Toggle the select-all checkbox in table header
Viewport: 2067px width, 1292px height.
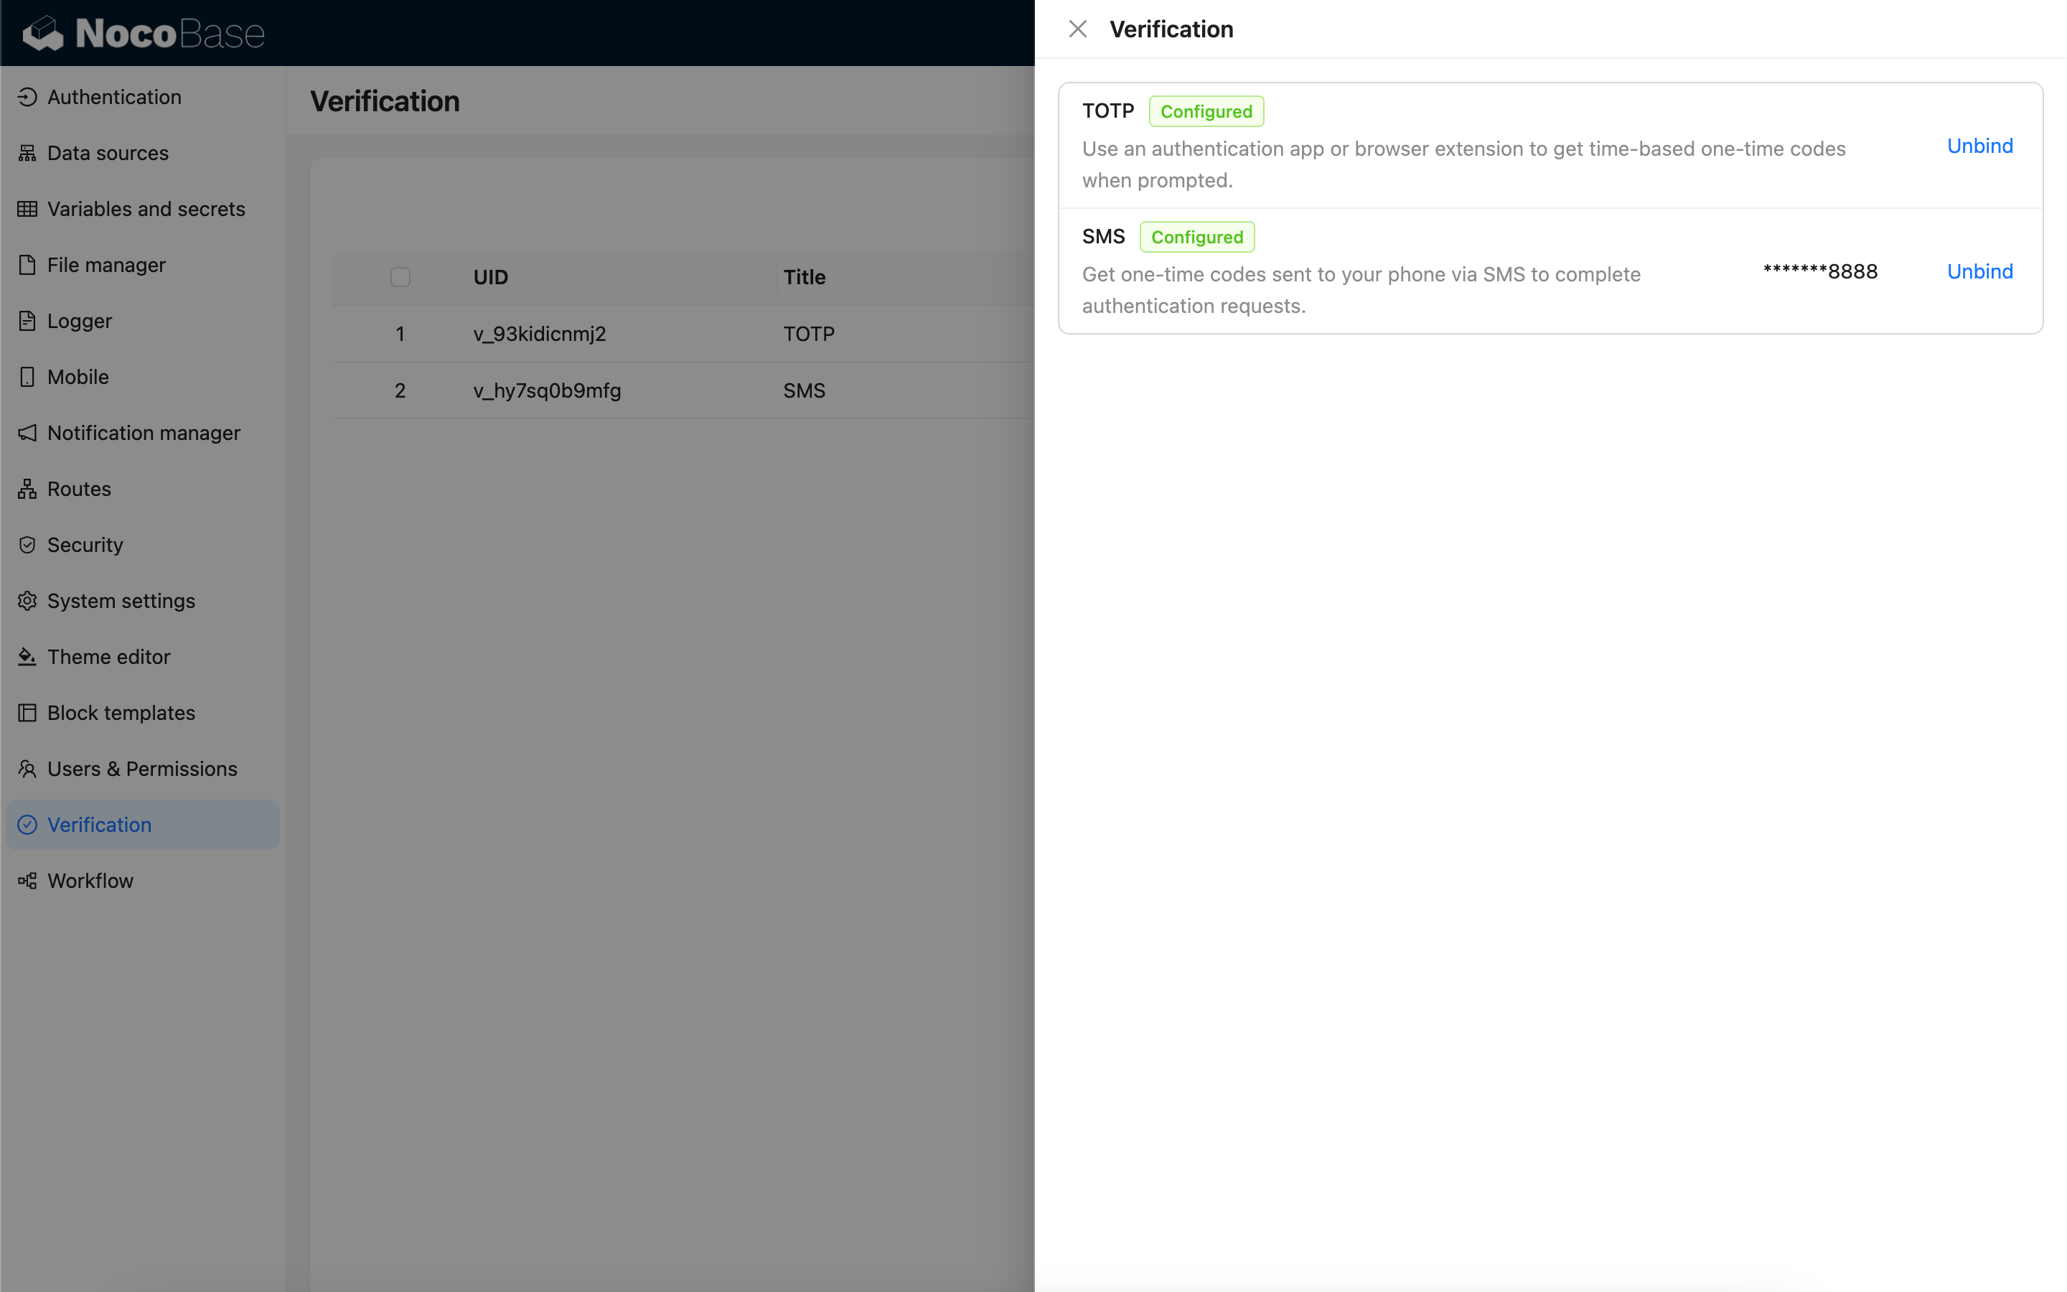[400, 277]
